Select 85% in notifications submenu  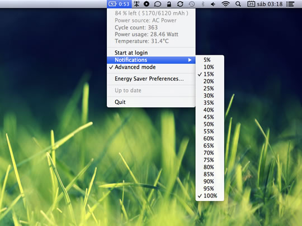click(210, 174)
